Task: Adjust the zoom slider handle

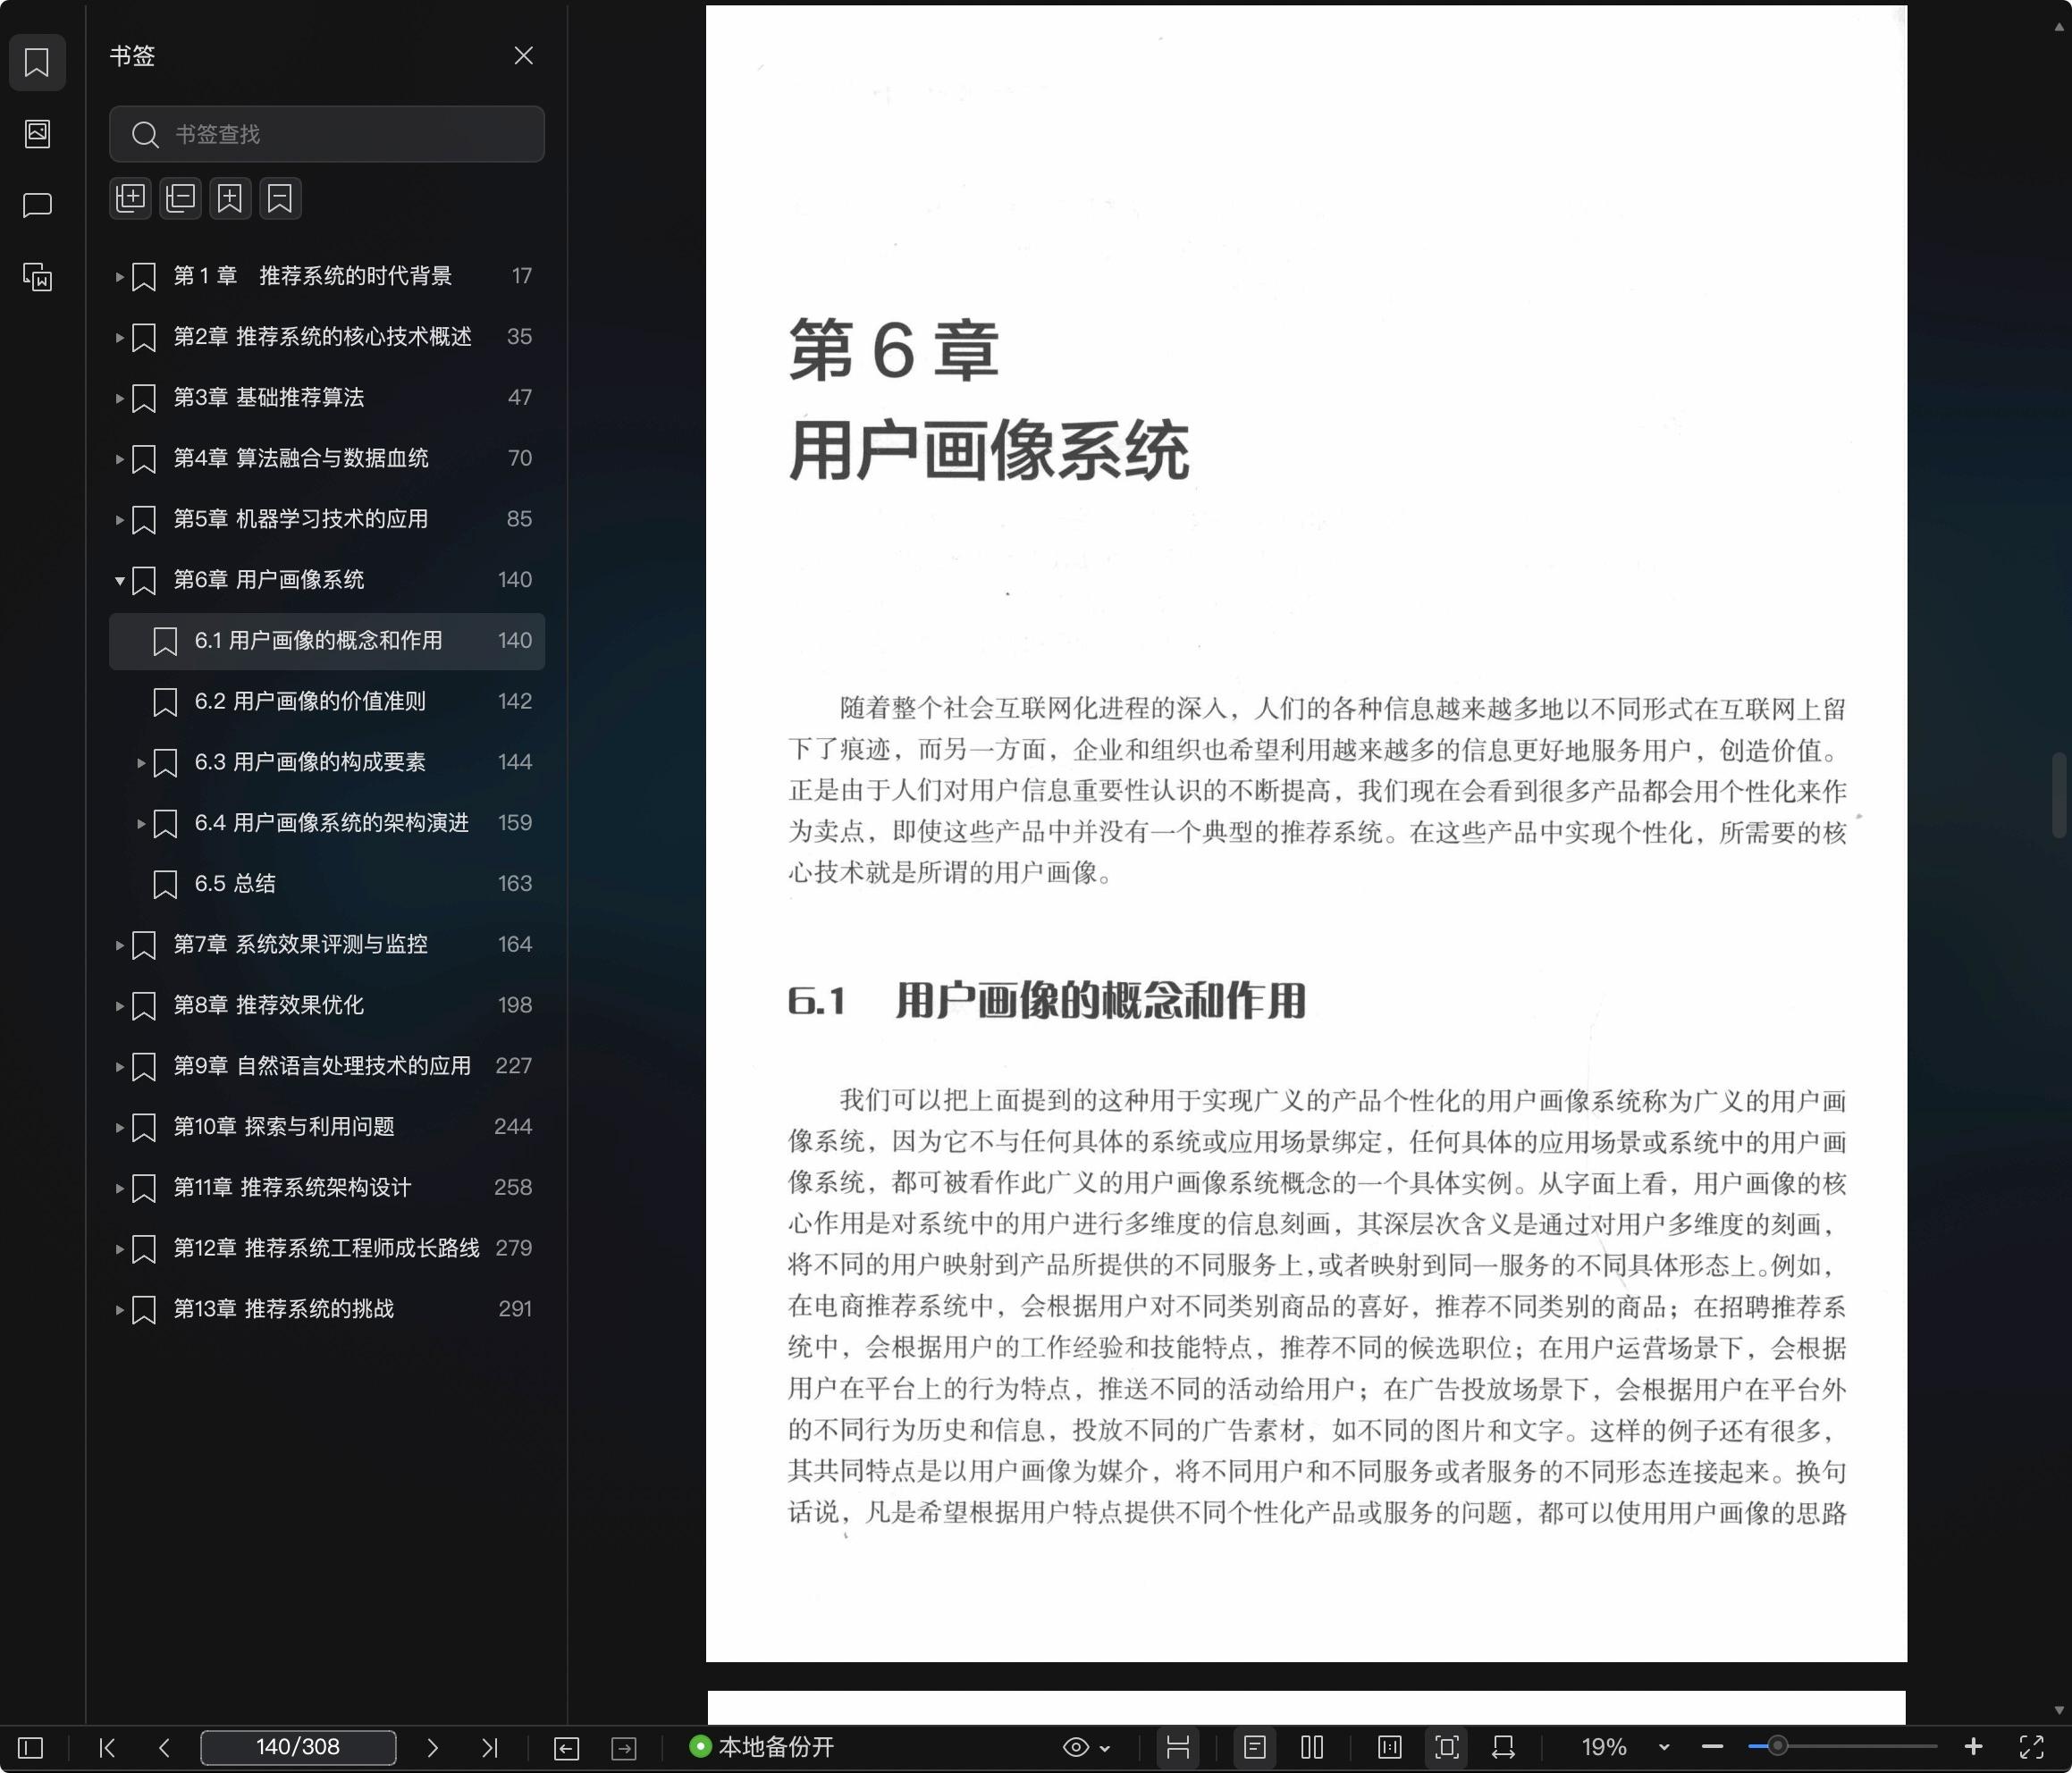Action: coord(1777,1747)
